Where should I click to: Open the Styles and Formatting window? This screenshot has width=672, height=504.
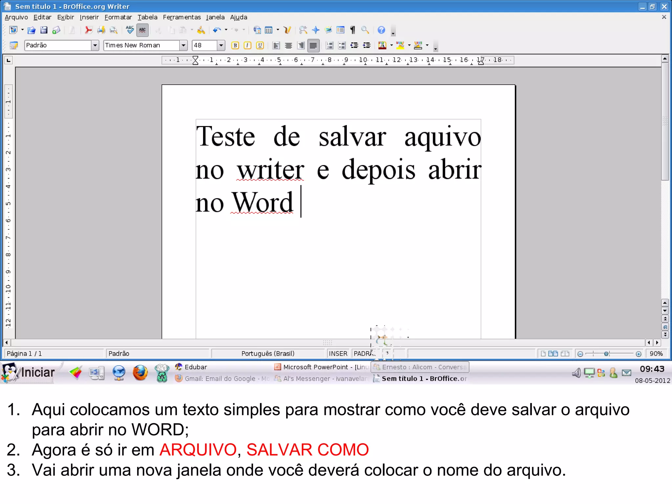coord(14,45)
